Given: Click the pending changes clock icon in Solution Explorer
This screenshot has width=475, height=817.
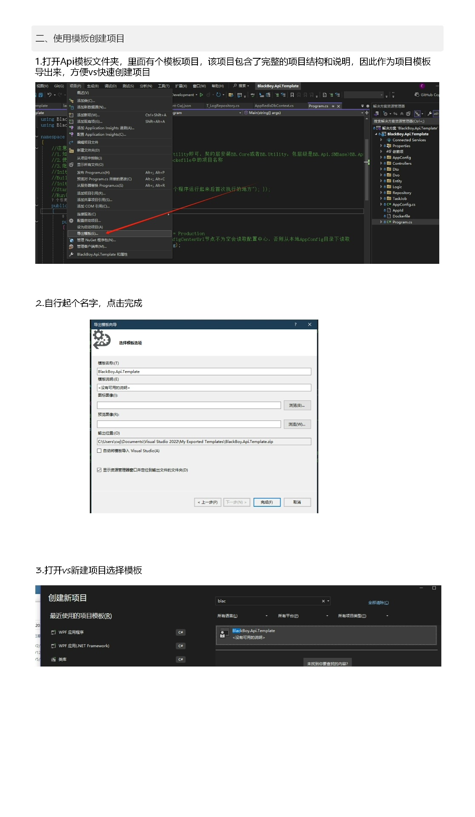Looking at the screenshot, I should (385, 114).
